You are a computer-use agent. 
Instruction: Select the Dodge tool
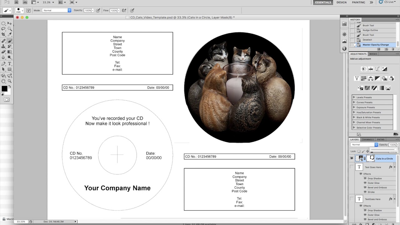point(10,57)
